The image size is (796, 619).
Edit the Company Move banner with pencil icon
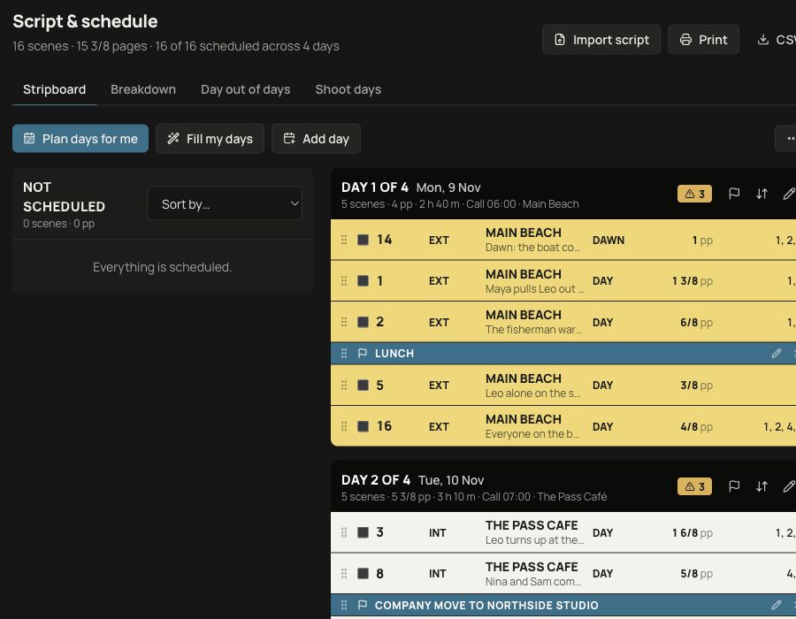[x=777, y=605]
